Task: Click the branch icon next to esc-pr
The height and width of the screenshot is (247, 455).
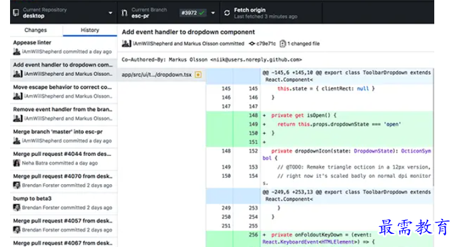Action: pos(124,13)
